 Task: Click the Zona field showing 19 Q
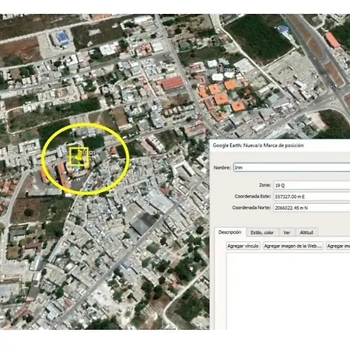[x=312, y=185]
